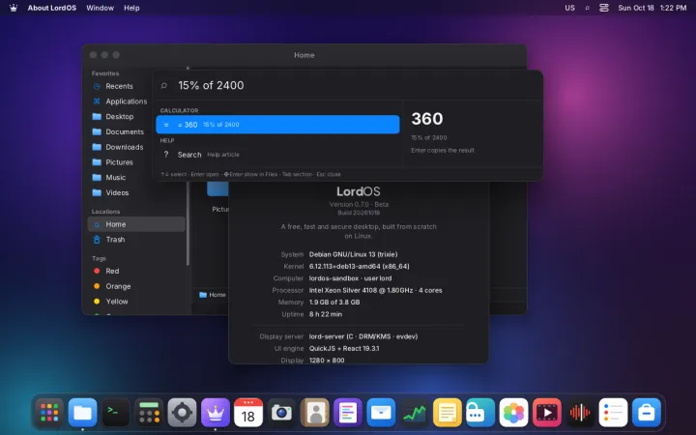Open the About LordOS menu

tap(52, 8)
